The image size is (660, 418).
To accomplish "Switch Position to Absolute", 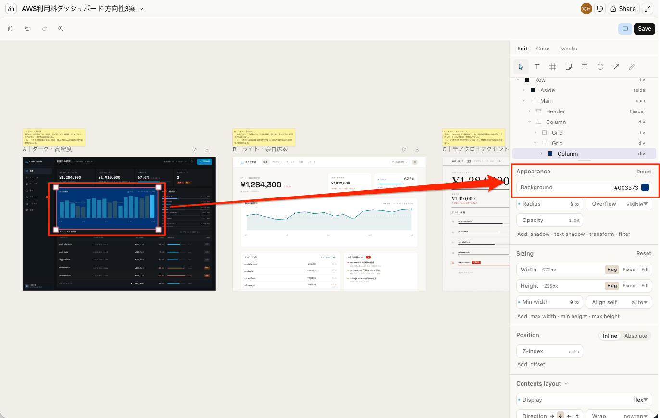I will (635, 336).
